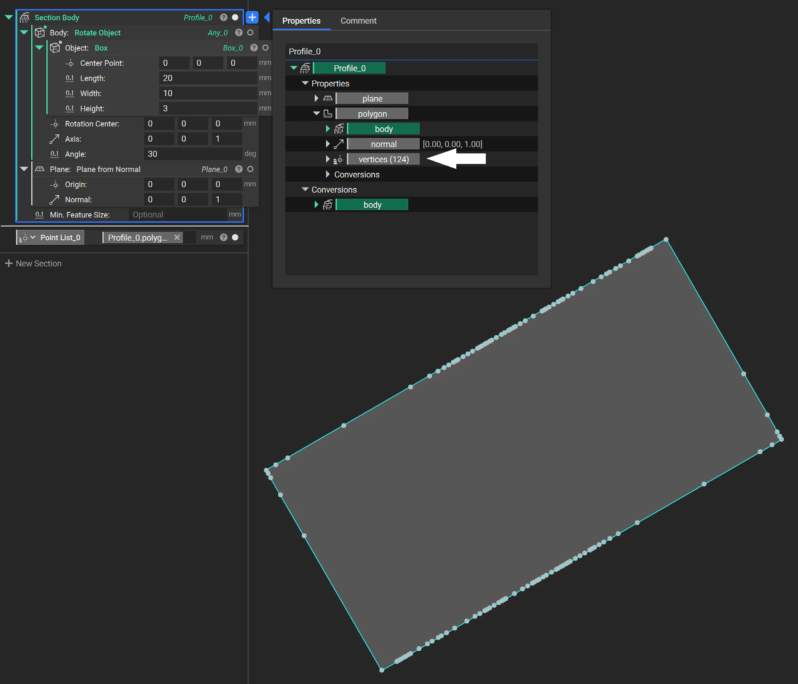This screenshot has height=684, width=798.
Task: Click the plane icon in the Properties tree
Action: [x=328, y=98]
